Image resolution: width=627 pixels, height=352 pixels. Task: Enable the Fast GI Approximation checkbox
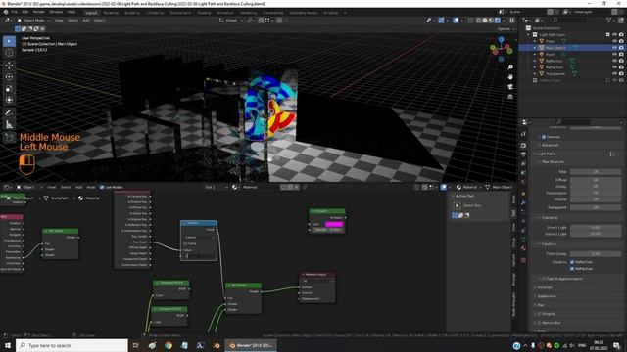point(544,279)
